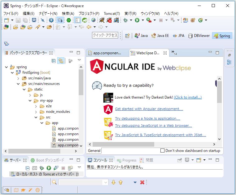236x195 pixels.
Task: Open Try JavaScript & TypeScript development with JSjet link
Action: click(x=160, y=135)
